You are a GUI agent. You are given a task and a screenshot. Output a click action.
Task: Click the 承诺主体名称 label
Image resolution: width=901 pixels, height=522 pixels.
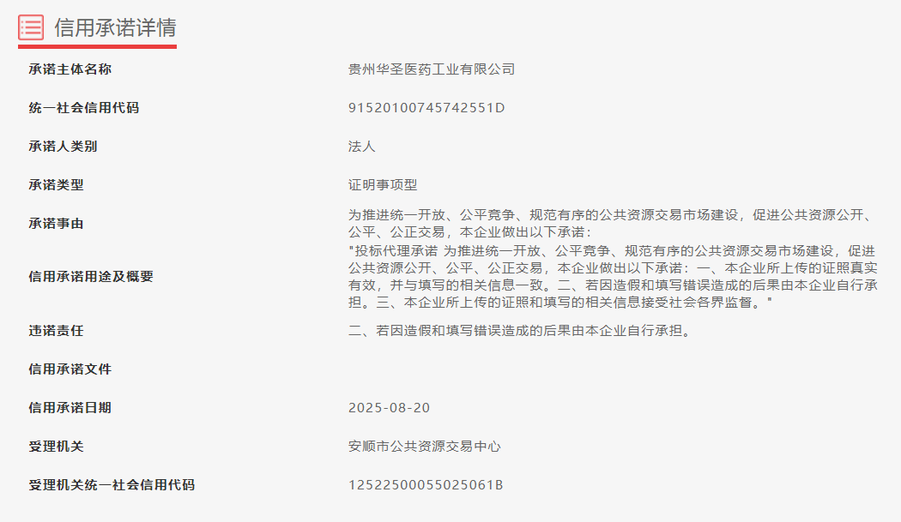click(x=70, y=69)
